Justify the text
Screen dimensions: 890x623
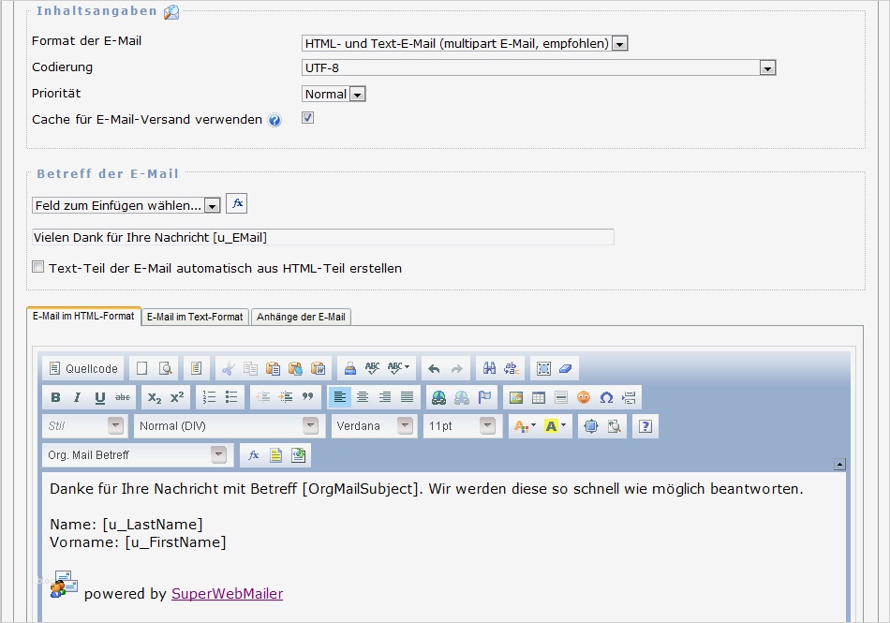[x=407, y=397]
